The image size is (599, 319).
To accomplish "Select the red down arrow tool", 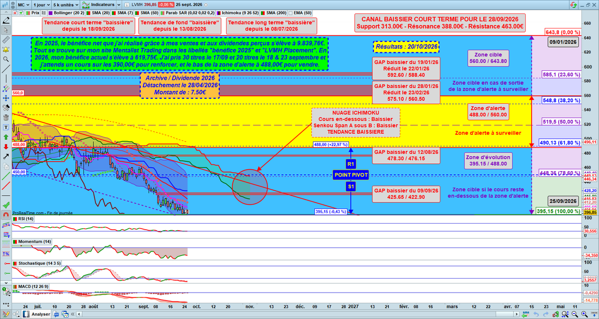I will point(7,147).
